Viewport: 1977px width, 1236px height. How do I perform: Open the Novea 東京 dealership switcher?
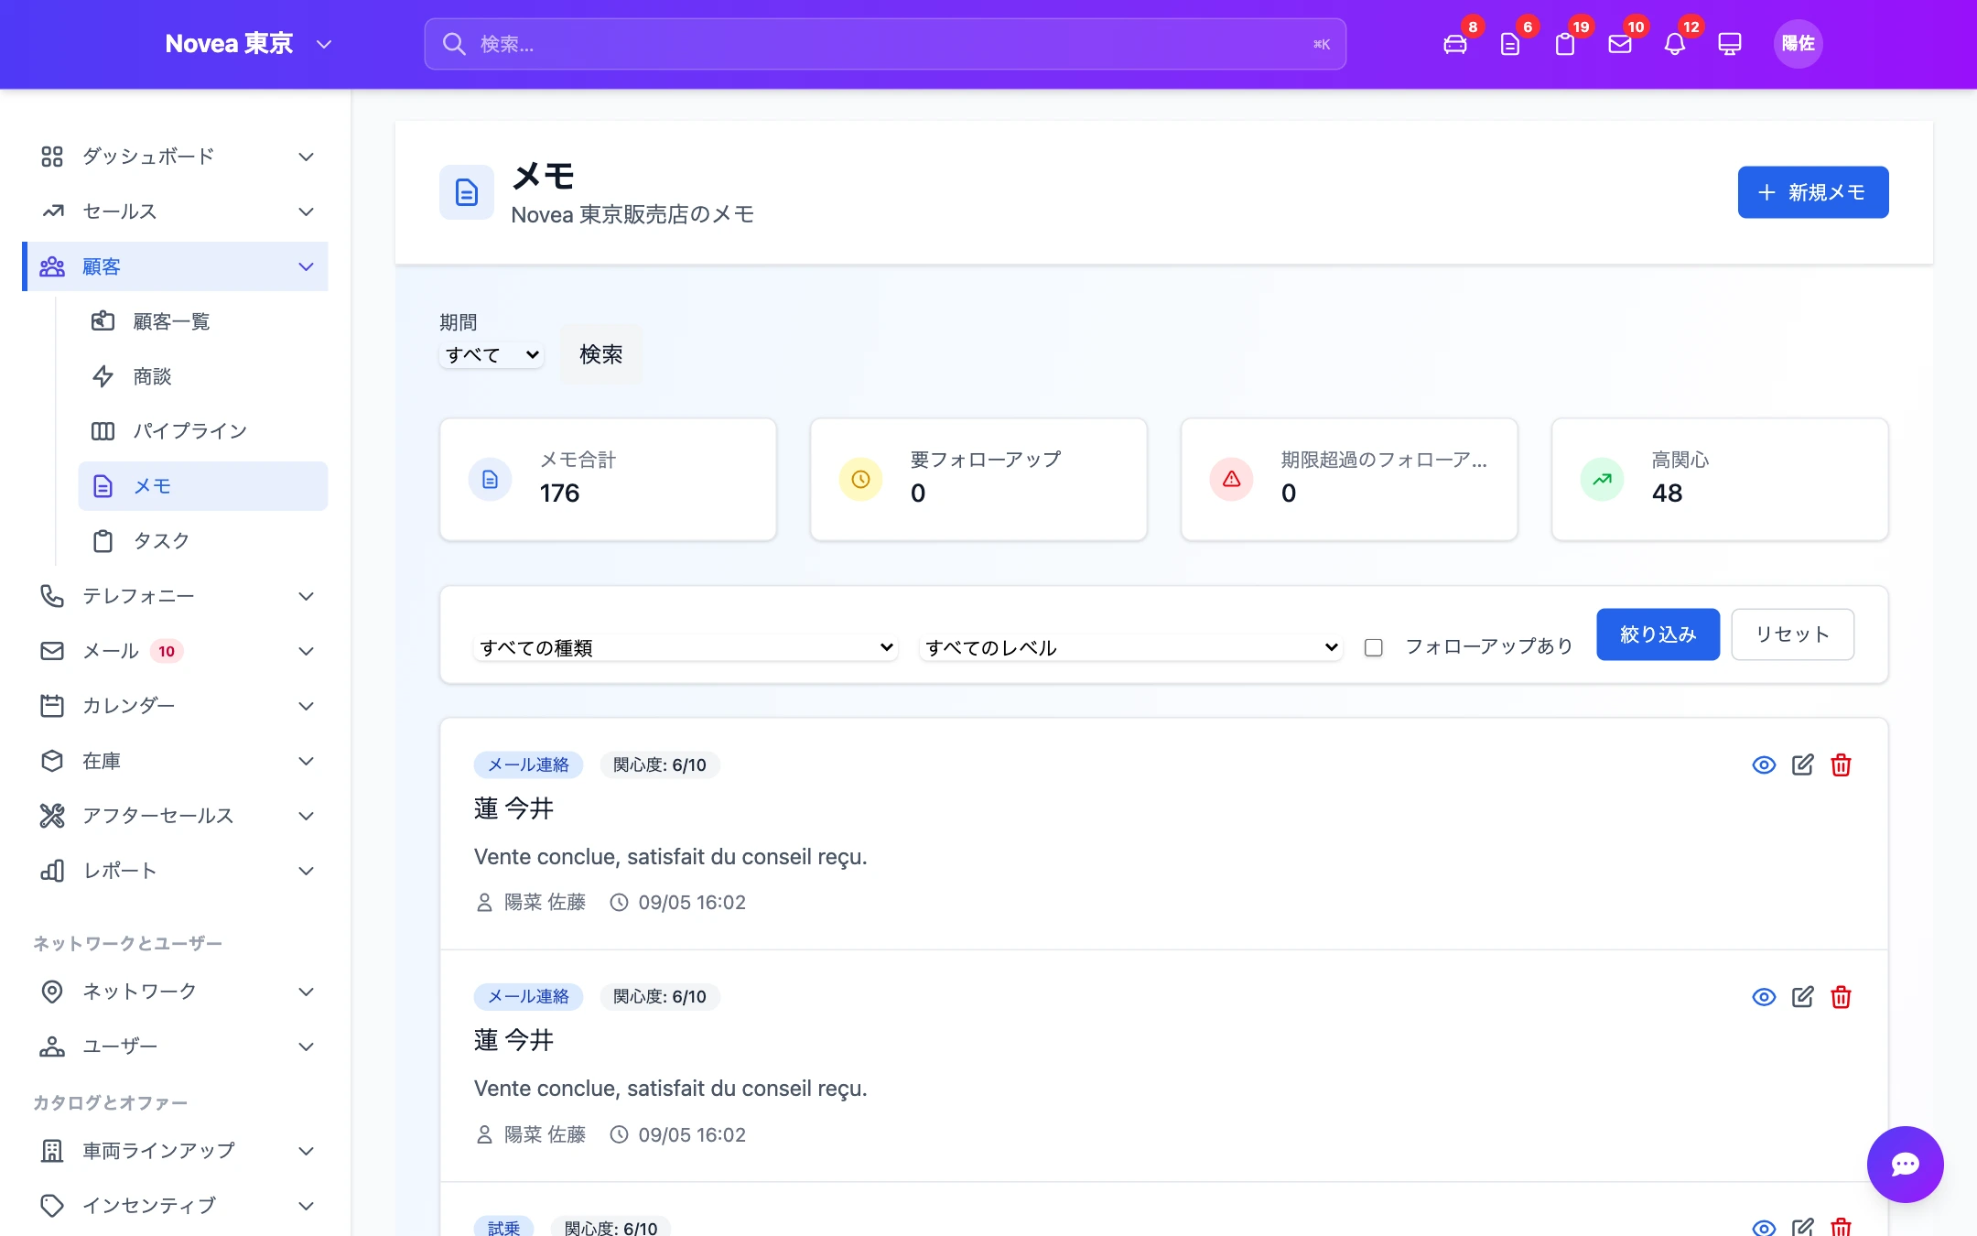click(248, 44)
